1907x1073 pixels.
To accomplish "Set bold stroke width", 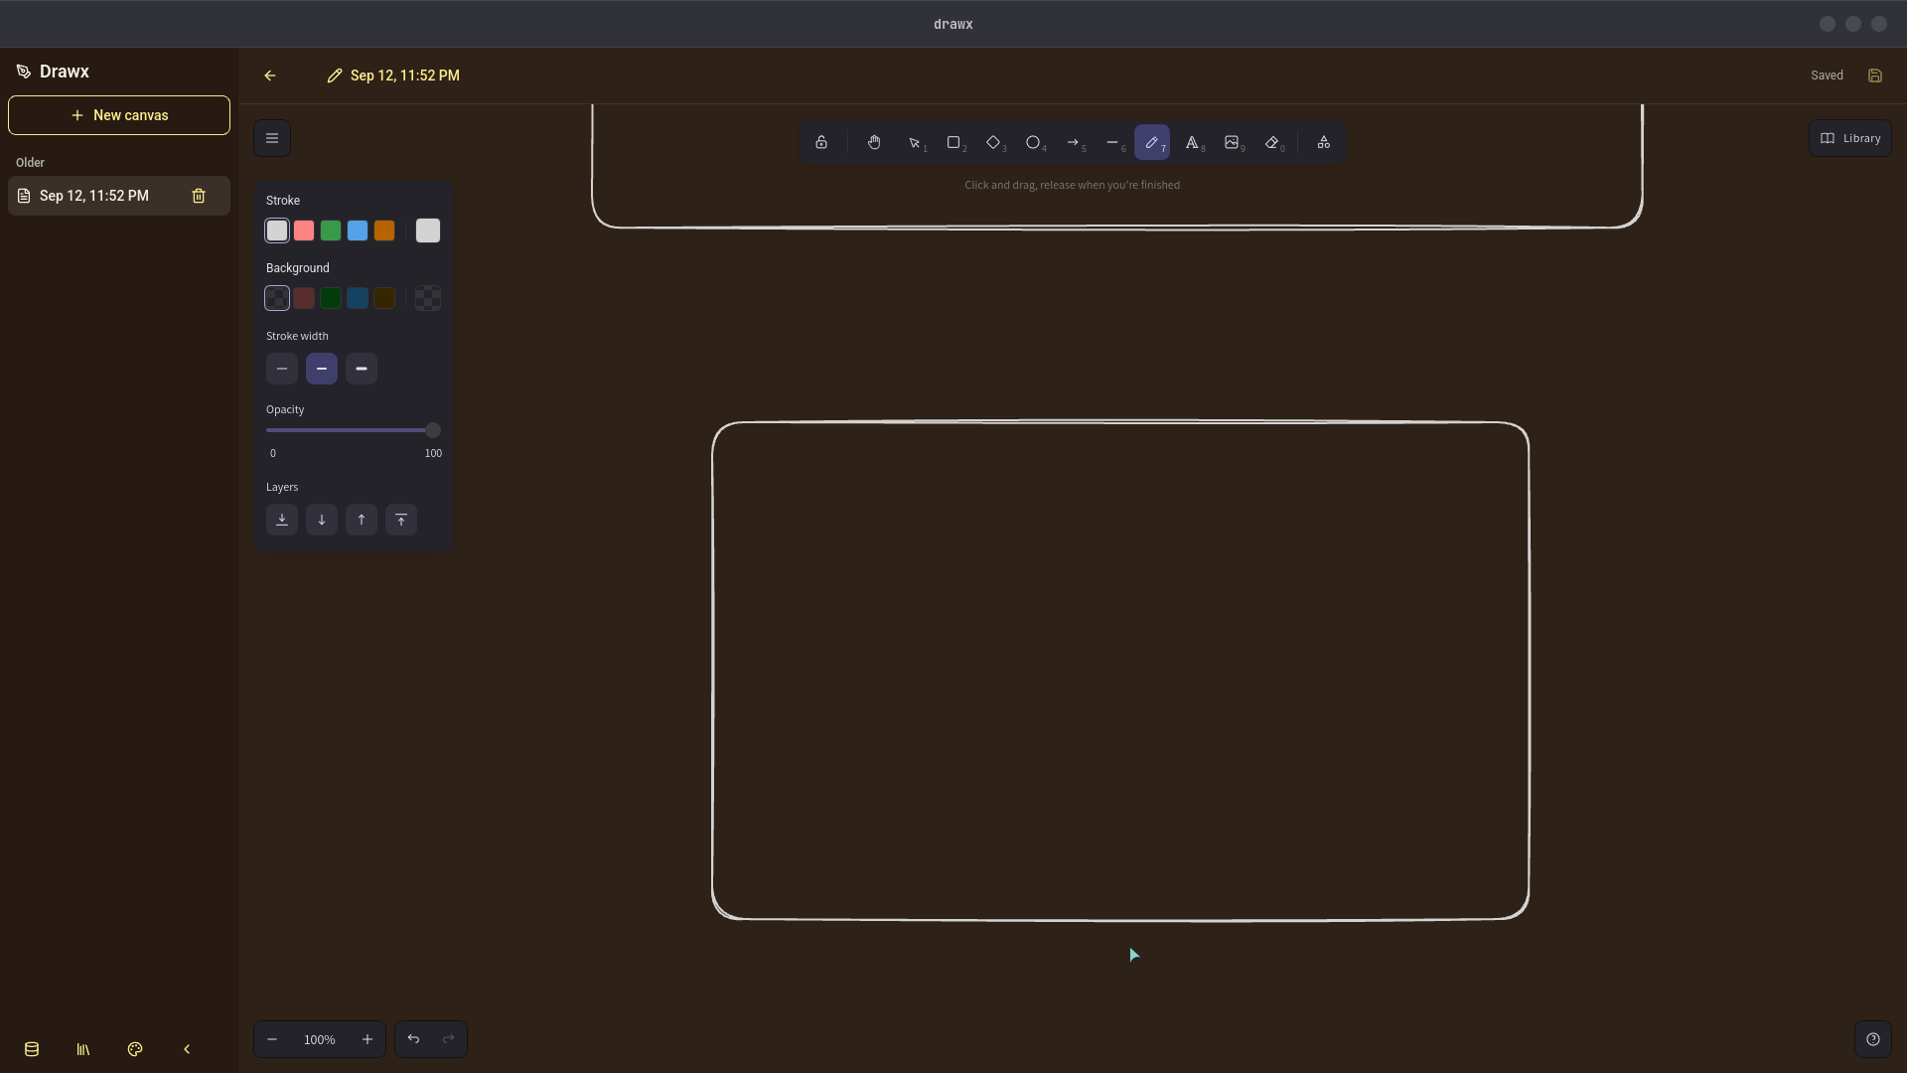I will pos(322,369).
